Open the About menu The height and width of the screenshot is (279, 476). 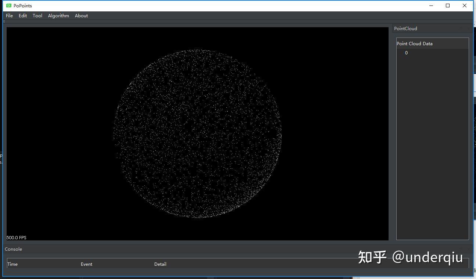click(x=81, y=15)
